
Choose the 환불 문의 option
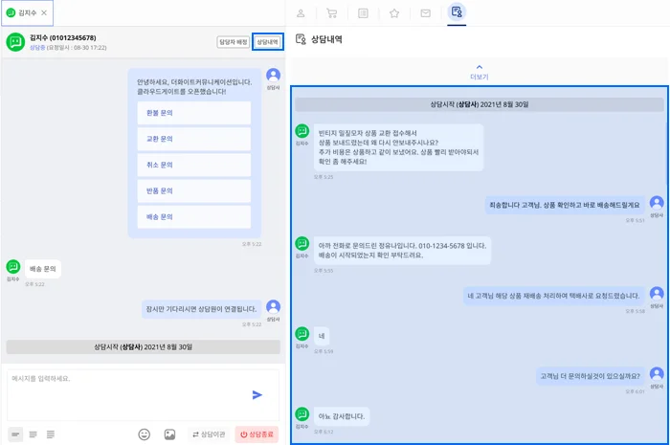tap(193, 113)
